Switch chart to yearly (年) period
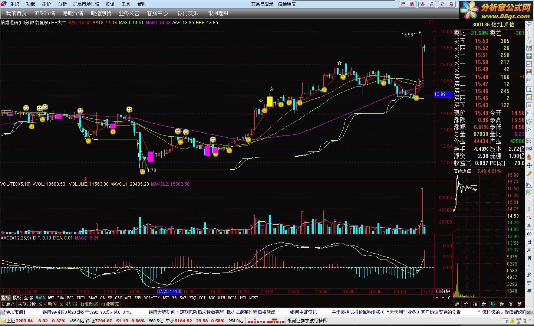This screenshot has width=534, height=326. pos(529,291)
